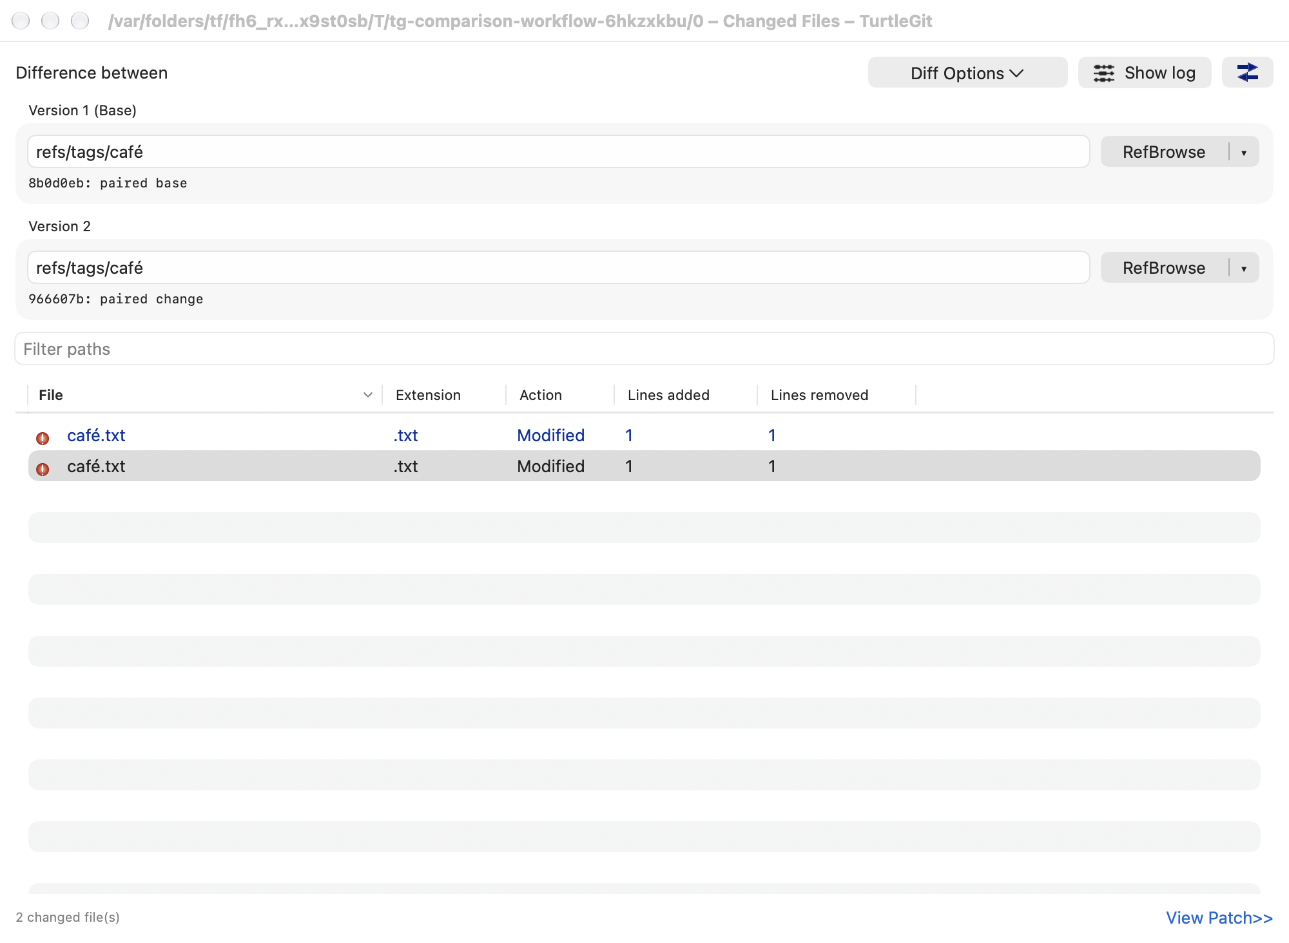
Task: Click the Modified cell in the selected row
Action: click(x=551, y=466)
